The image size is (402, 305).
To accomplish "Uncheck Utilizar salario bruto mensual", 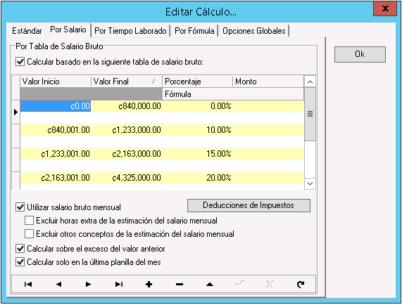I will [x=20, y=207].
